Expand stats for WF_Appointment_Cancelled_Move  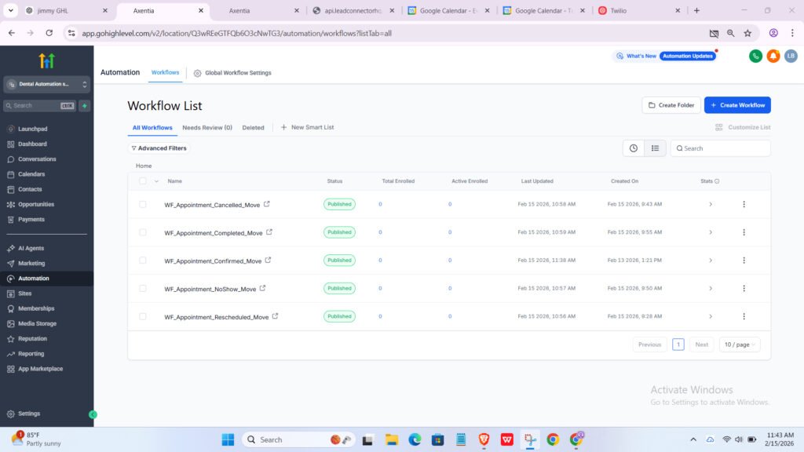pos(710,205)
